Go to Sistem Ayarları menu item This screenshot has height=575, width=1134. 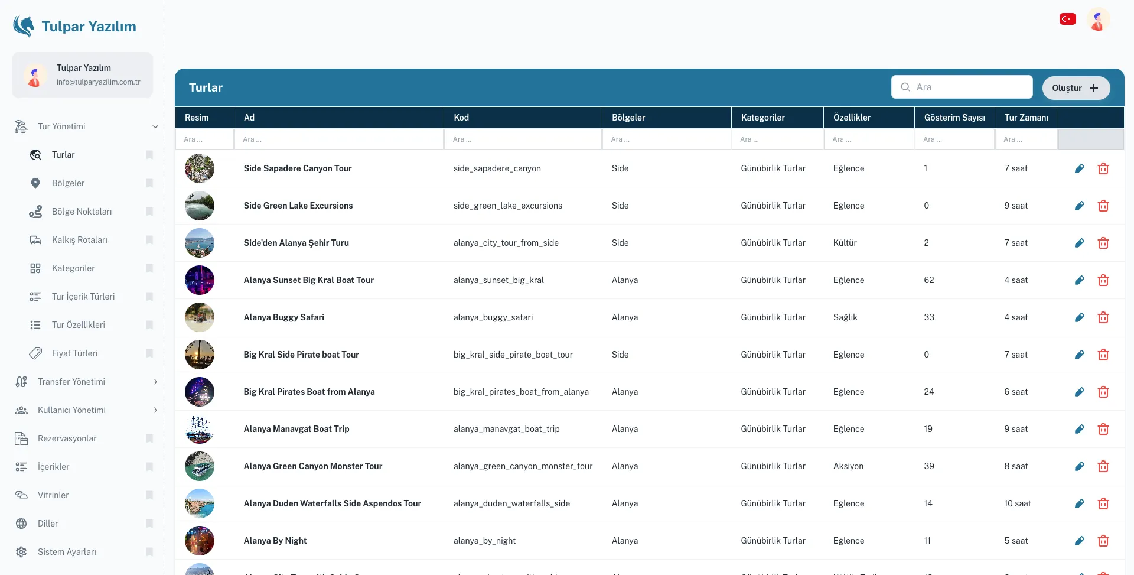pyautogui.click(x=67, y=552)
